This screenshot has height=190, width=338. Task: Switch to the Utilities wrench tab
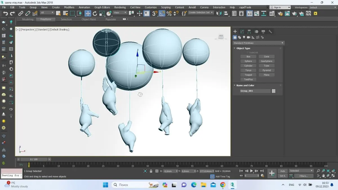tap(270, 32)
